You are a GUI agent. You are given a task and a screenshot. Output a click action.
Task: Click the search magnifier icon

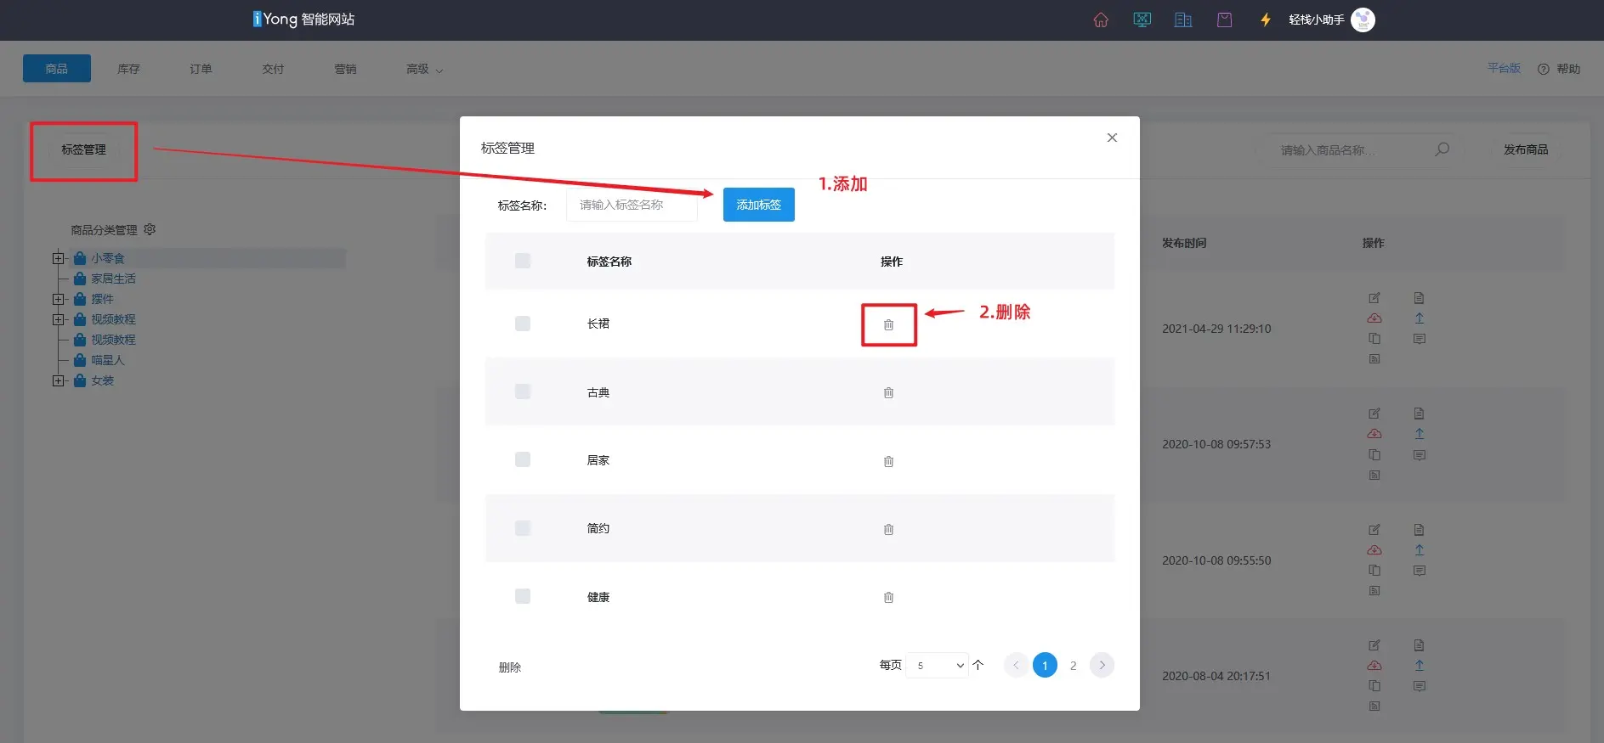(x=1442, y=149)
